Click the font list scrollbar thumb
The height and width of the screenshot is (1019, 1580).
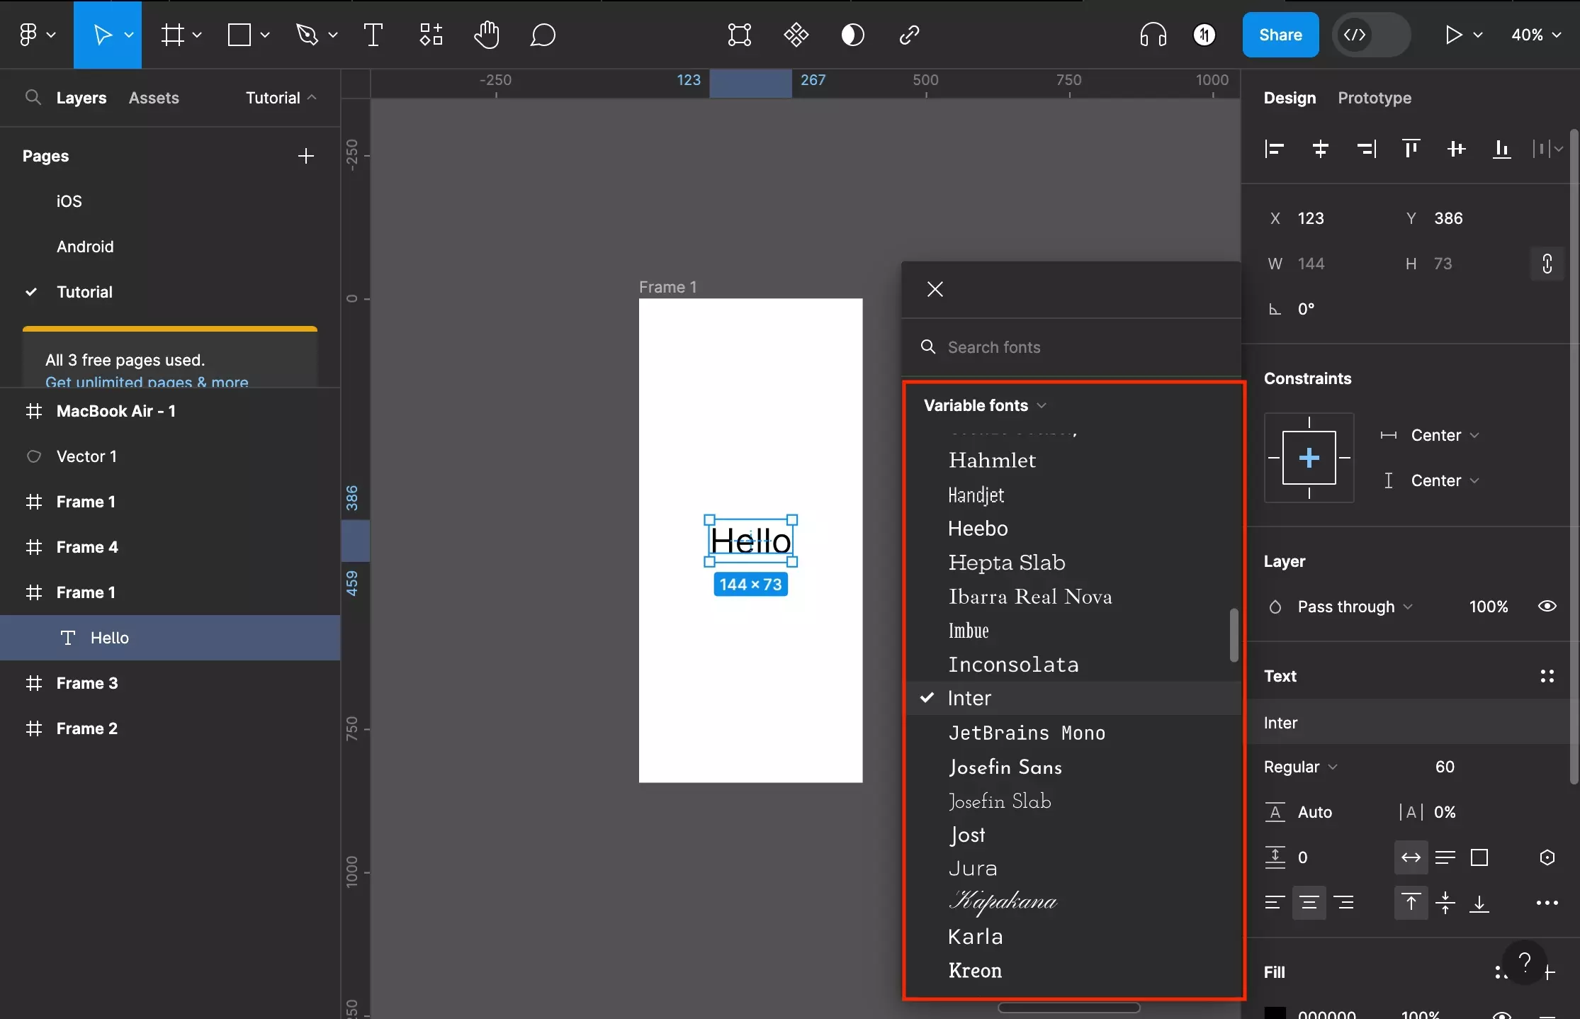[x=1234, y=635]
